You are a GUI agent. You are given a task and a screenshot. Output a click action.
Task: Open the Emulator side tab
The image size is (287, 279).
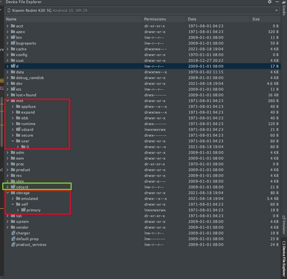point(284,225)
